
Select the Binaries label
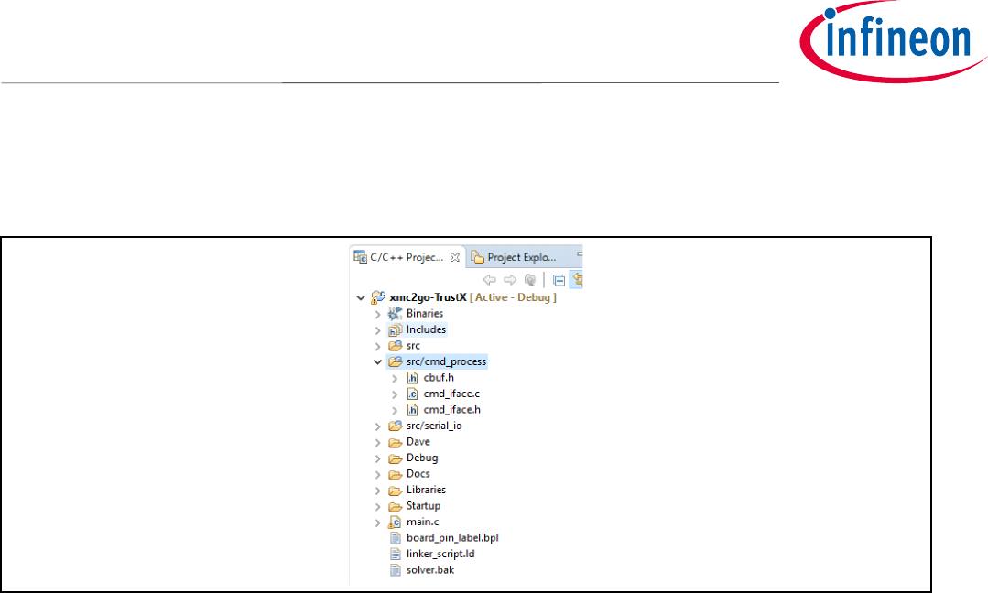coord(425,314)
